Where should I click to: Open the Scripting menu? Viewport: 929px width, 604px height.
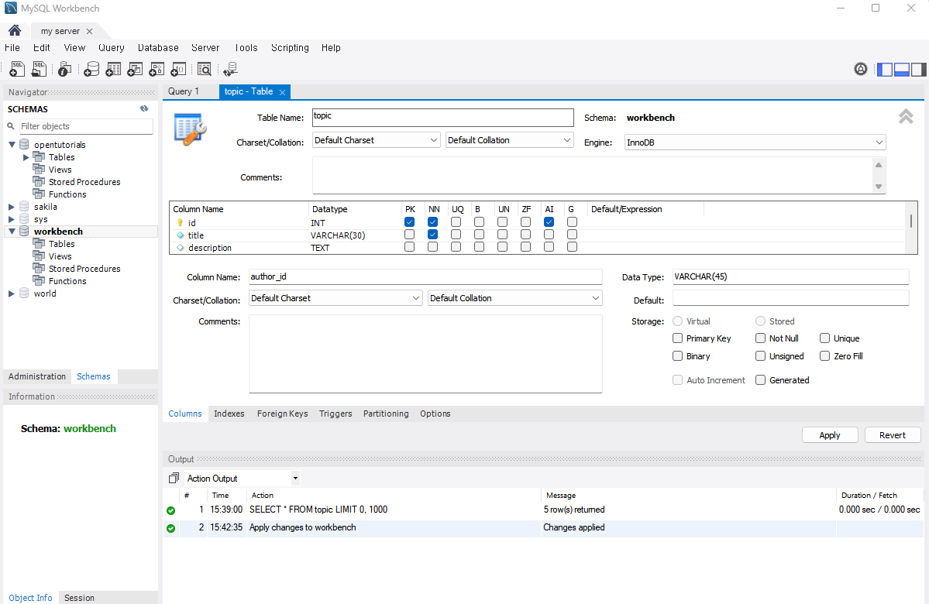tap(290, 48)
